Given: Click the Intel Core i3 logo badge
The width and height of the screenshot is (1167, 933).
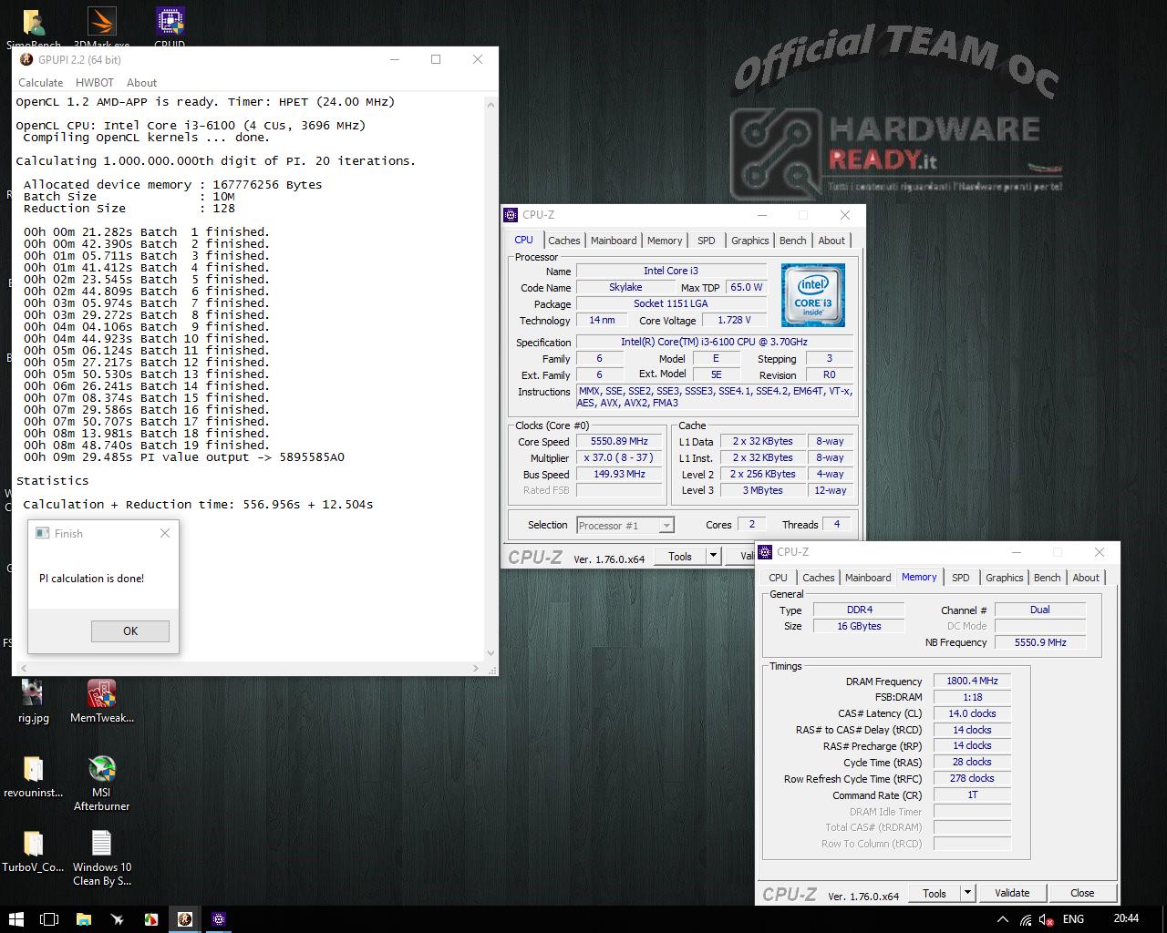Looking at the screenshot, I should (812, 295).
